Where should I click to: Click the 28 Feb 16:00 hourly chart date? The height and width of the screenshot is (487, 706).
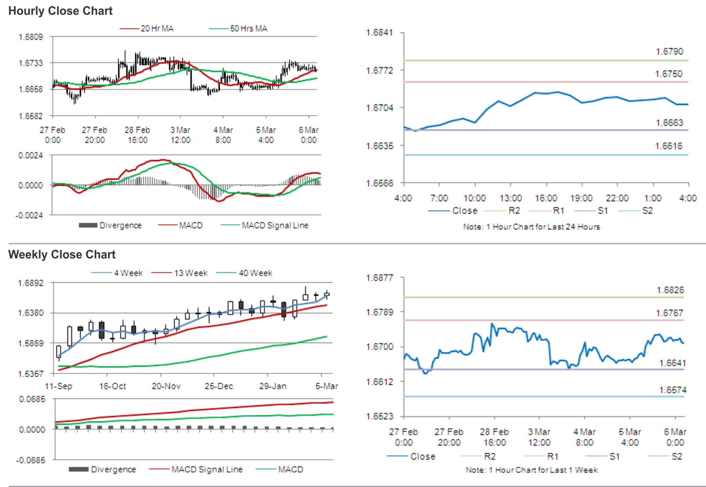137,135
